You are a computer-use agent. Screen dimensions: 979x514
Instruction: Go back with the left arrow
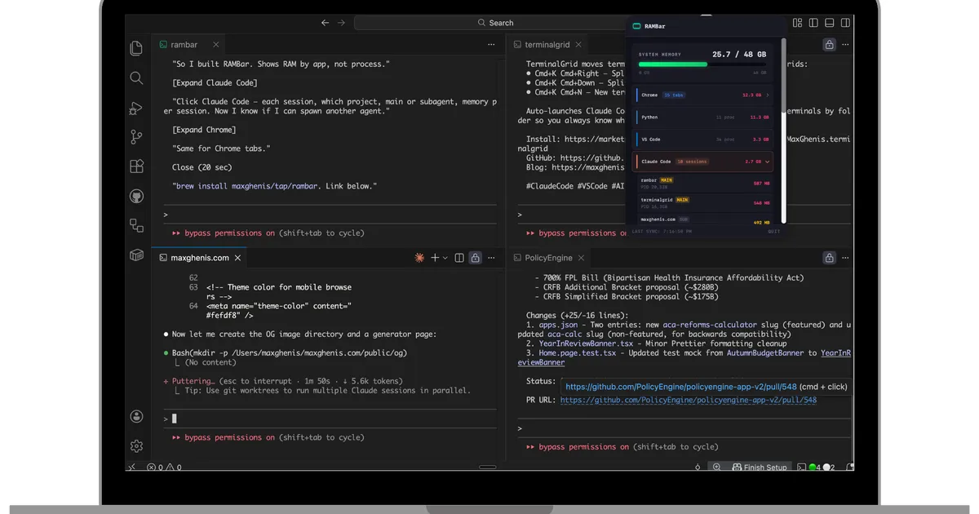click(325, 23)
